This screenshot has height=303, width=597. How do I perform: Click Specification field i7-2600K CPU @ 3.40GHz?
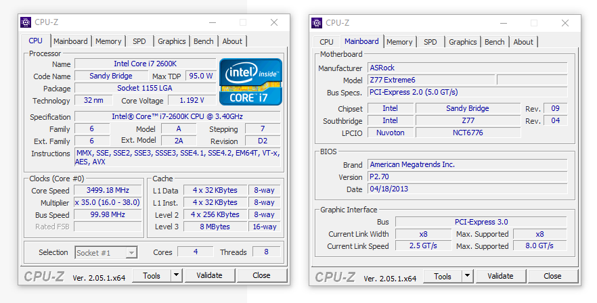[177, 116]
